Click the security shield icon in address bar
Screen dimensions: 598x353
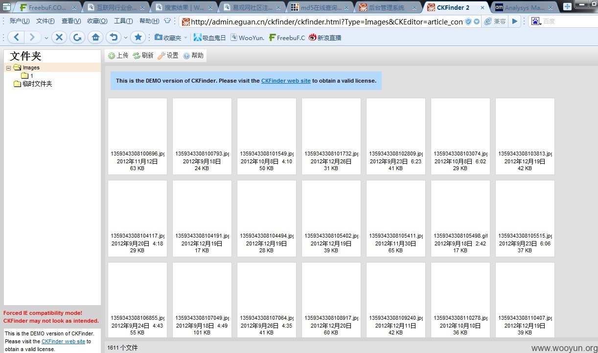468,22
